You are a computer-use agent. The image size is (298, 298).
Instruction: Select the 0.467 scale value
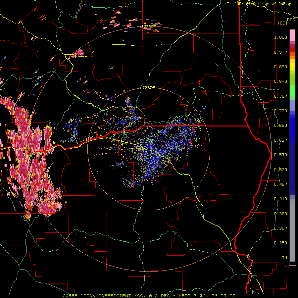point(280,184)
